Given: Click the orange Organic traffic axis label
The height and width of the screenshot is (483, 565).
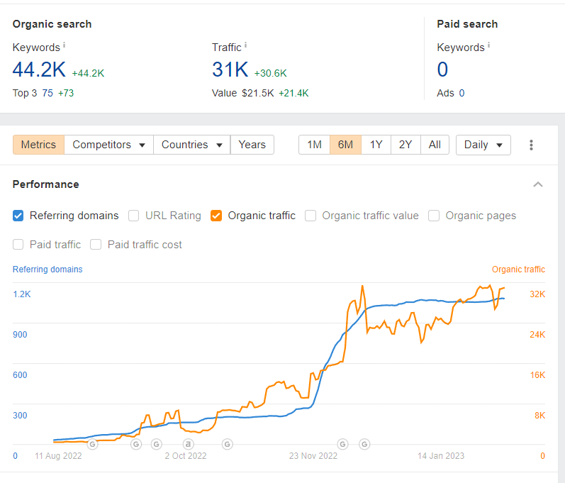Looking at the screenshot, I should (518, 270).
